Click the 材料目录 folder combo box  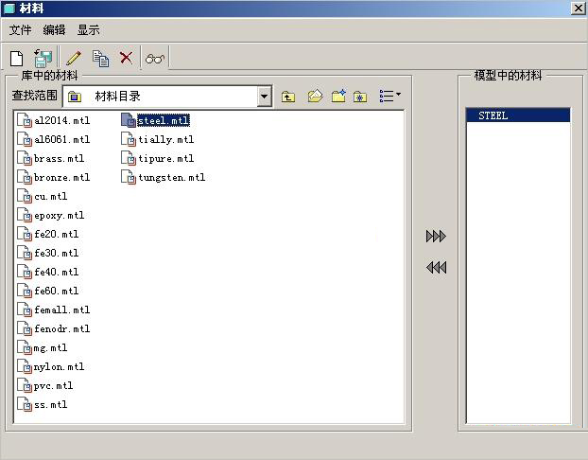click(167, 97)
